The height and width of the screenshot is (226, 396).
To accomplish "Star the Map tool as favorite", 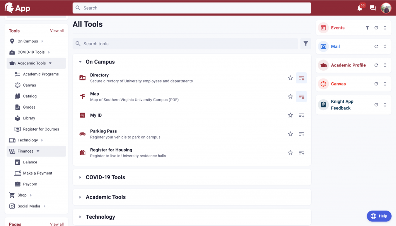I will pyautogui.click(x=290, y=97).
